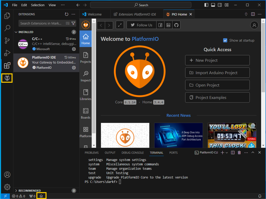Image resolution: width=266 pixels, height=199 pixels.
Task: Open notifications bell in status bar
Action: pyautogui.click(x=260, y=196)
